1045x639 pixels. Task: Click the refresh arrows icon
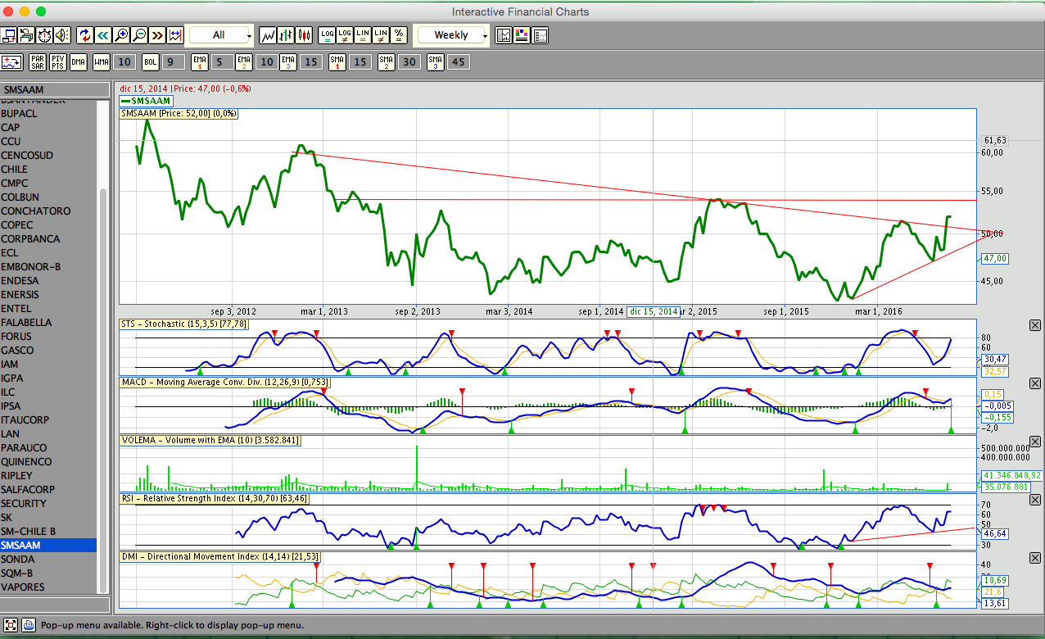pyautogui.click(x=84, y=35)
